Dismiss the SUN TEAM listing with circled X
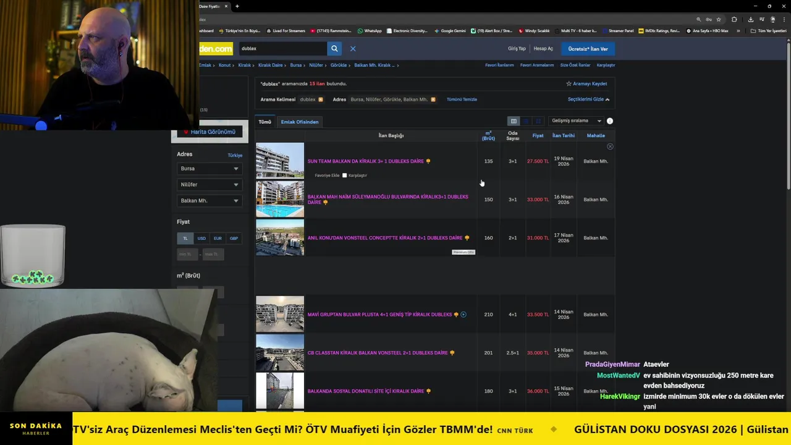 tap(610, 146)
